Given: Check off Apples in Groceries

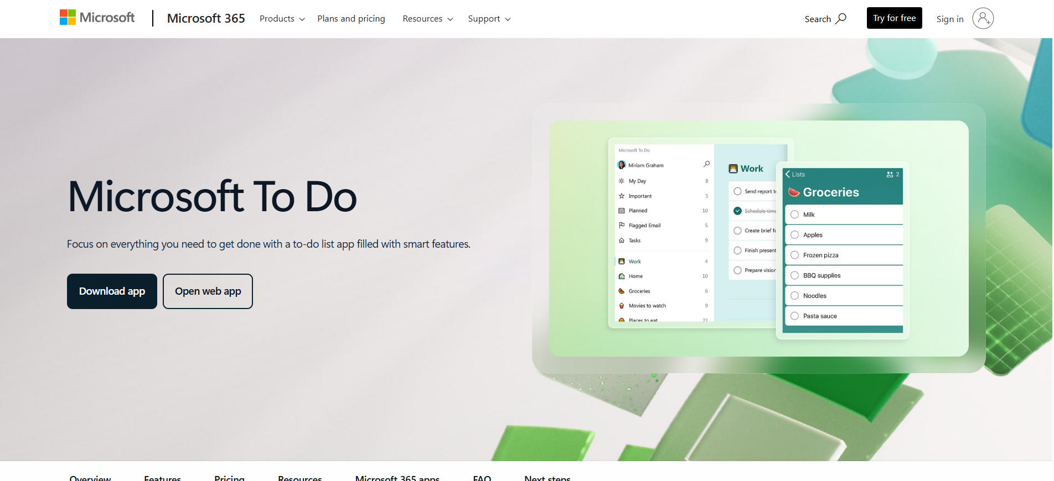Looking at the screenshot, I should click(794, 235).
